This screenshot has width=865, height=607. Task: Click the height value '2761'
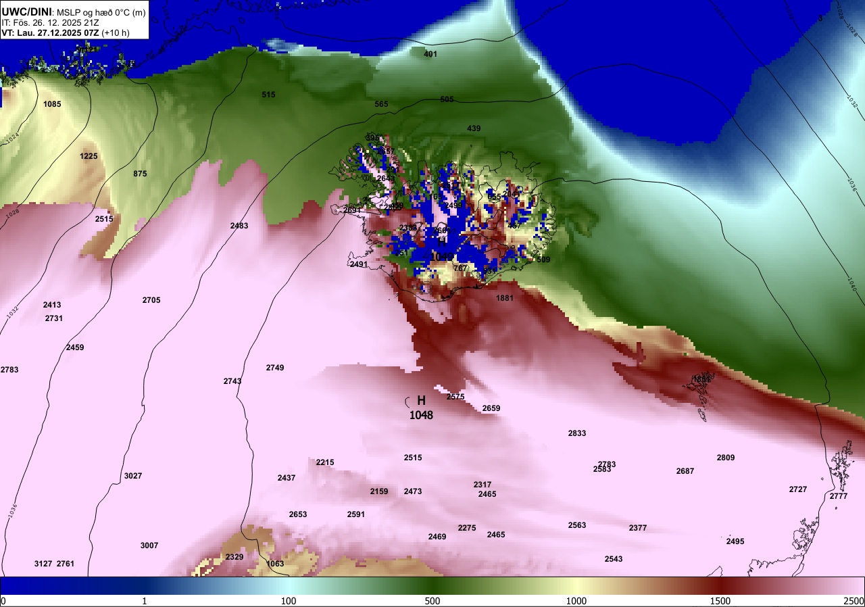(66, 564)
